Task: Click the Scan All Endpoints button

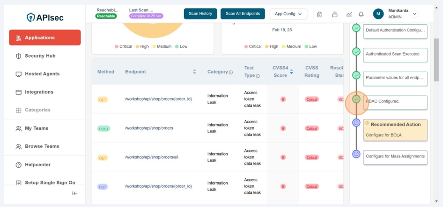Action: pos(243,14)
